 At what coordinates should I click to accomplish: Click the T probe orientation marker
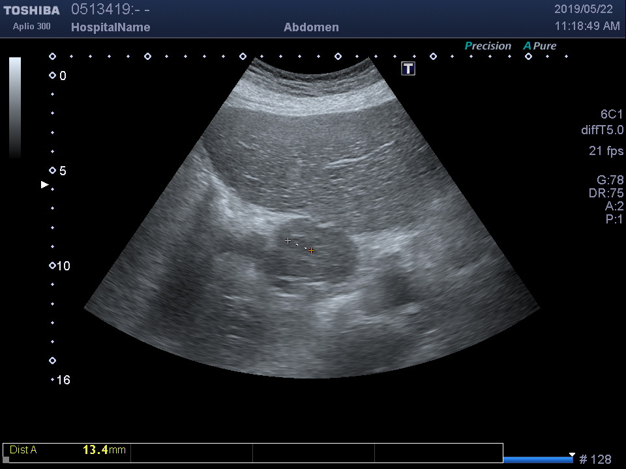(x=408, y=68)
